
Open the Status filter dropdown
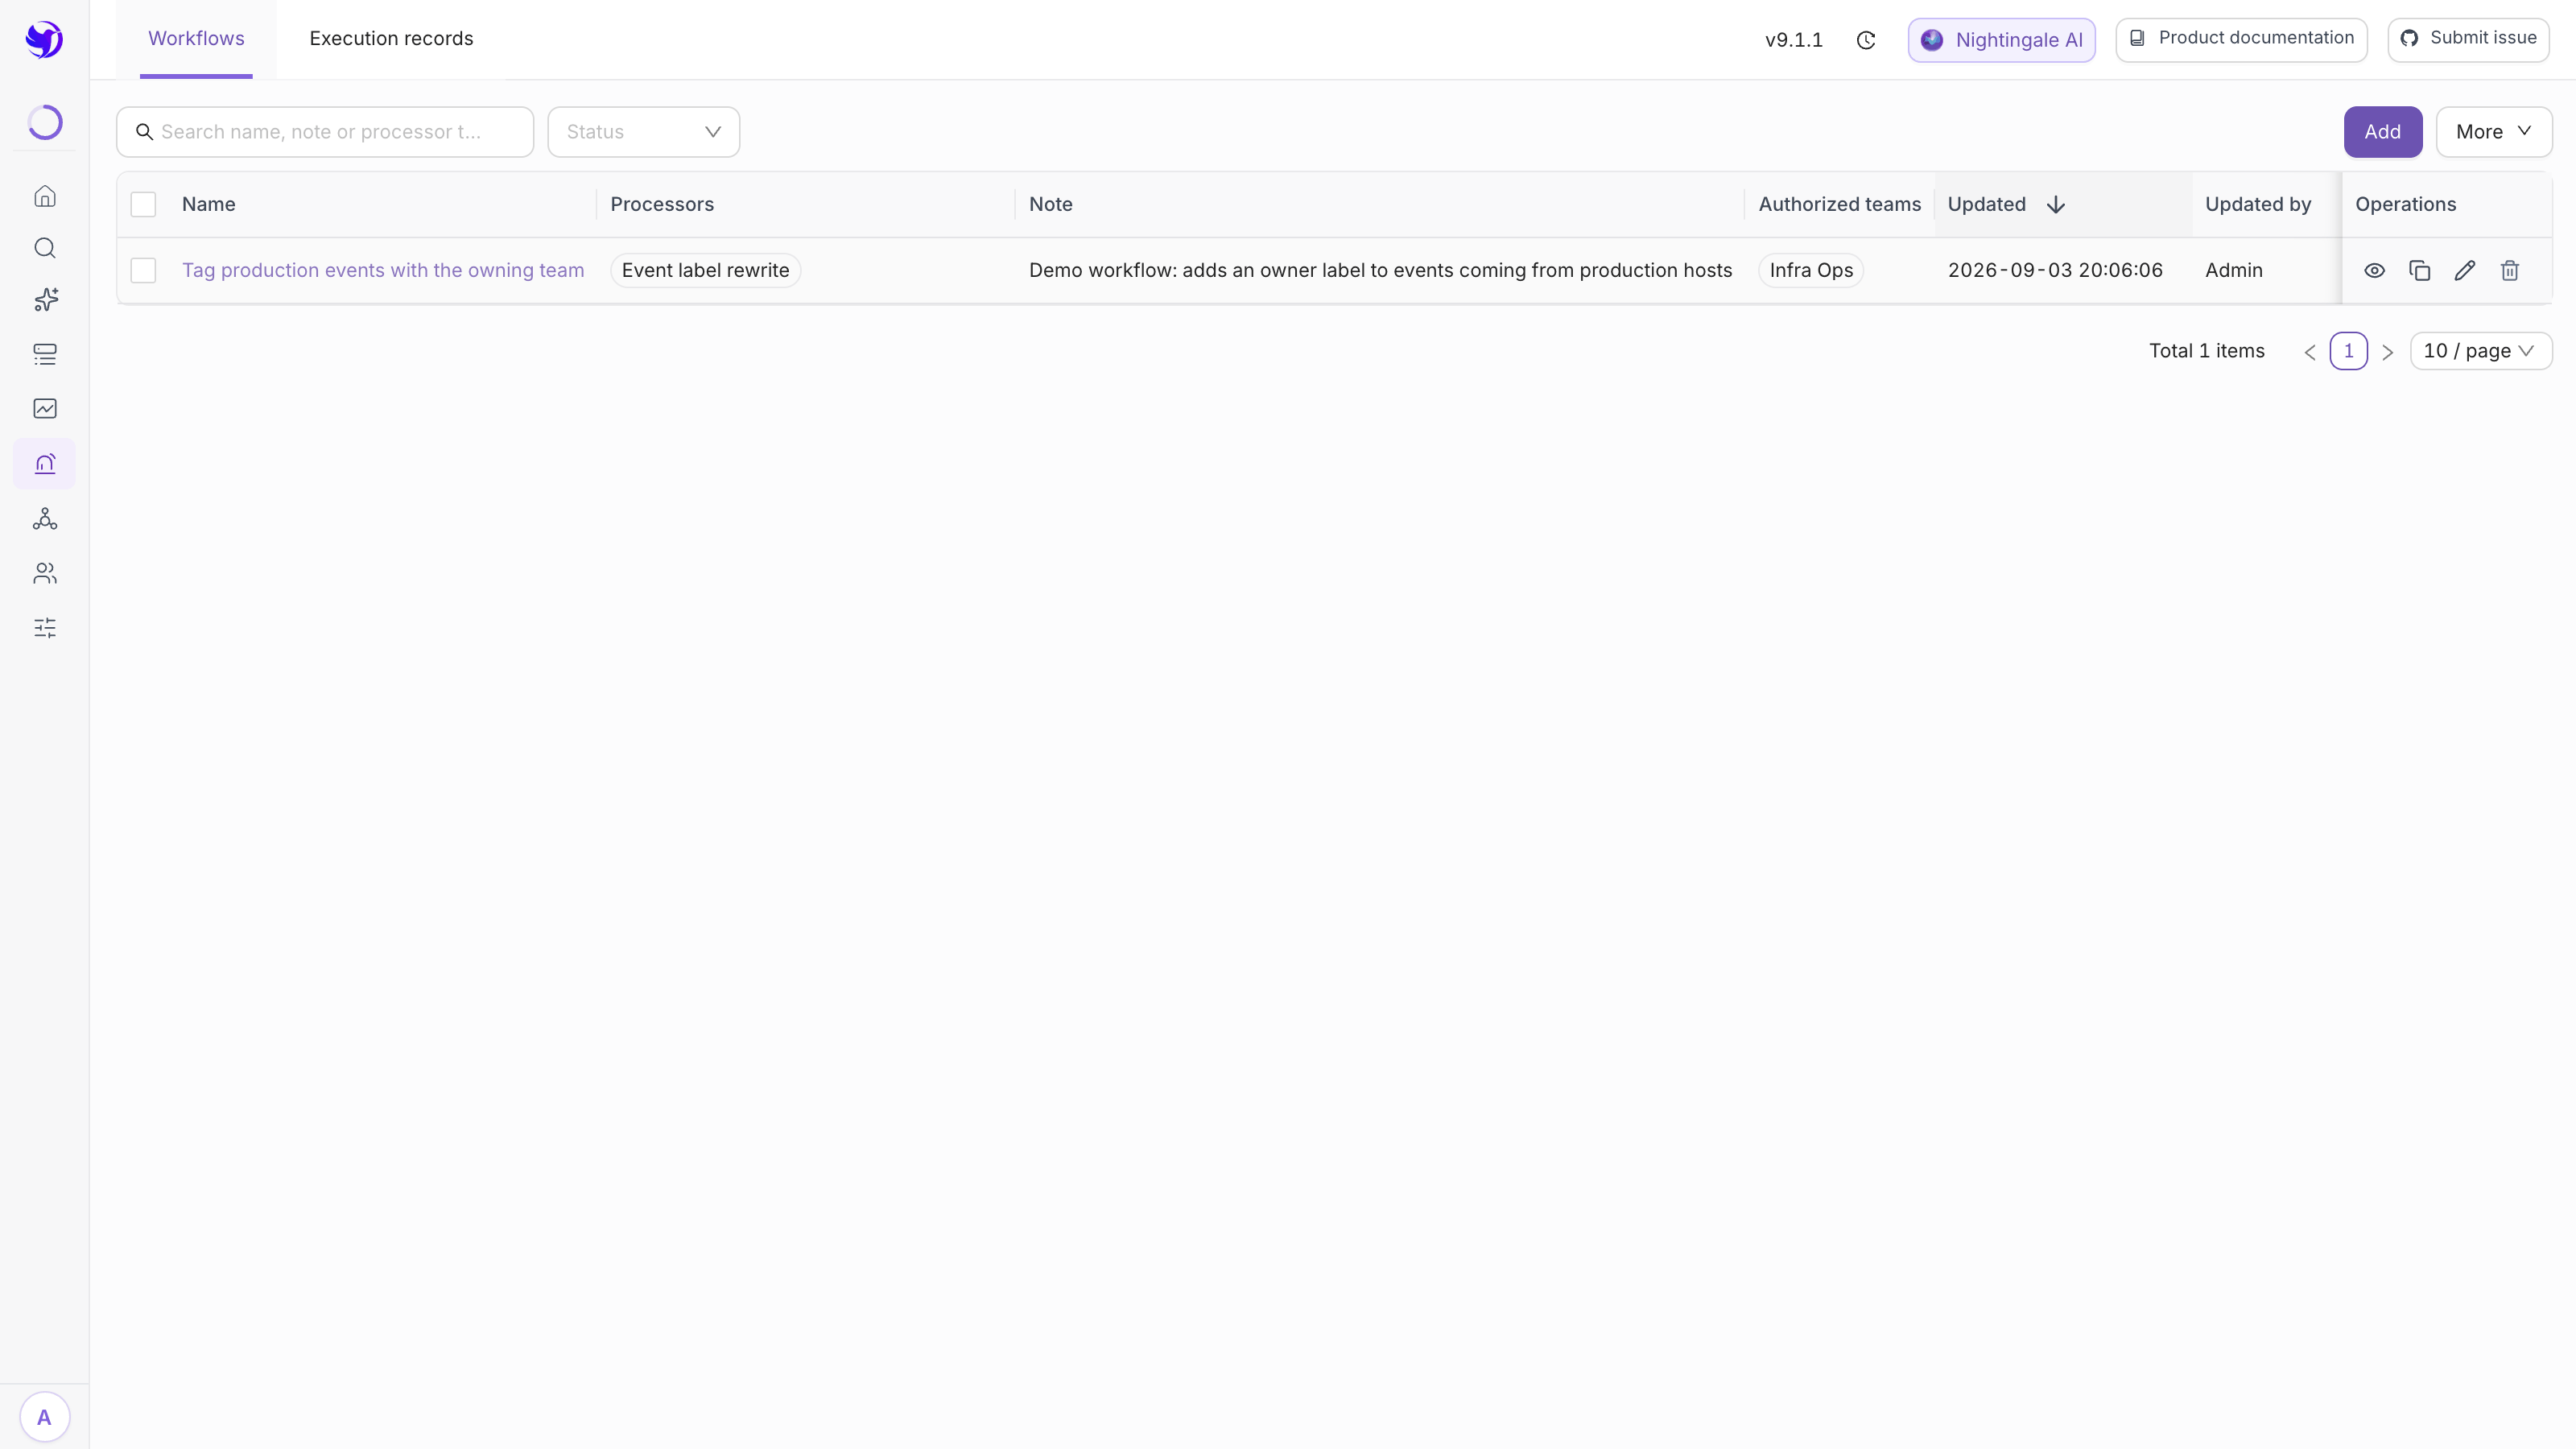(643, 132)
